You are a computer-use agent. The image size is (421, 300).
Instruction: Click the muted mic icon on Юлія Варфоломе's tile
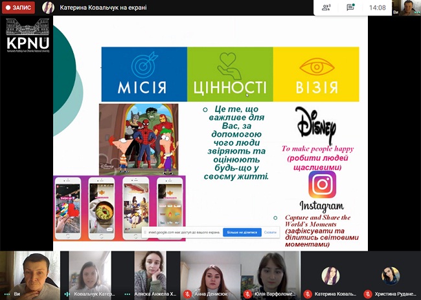(x=247, y=294)
